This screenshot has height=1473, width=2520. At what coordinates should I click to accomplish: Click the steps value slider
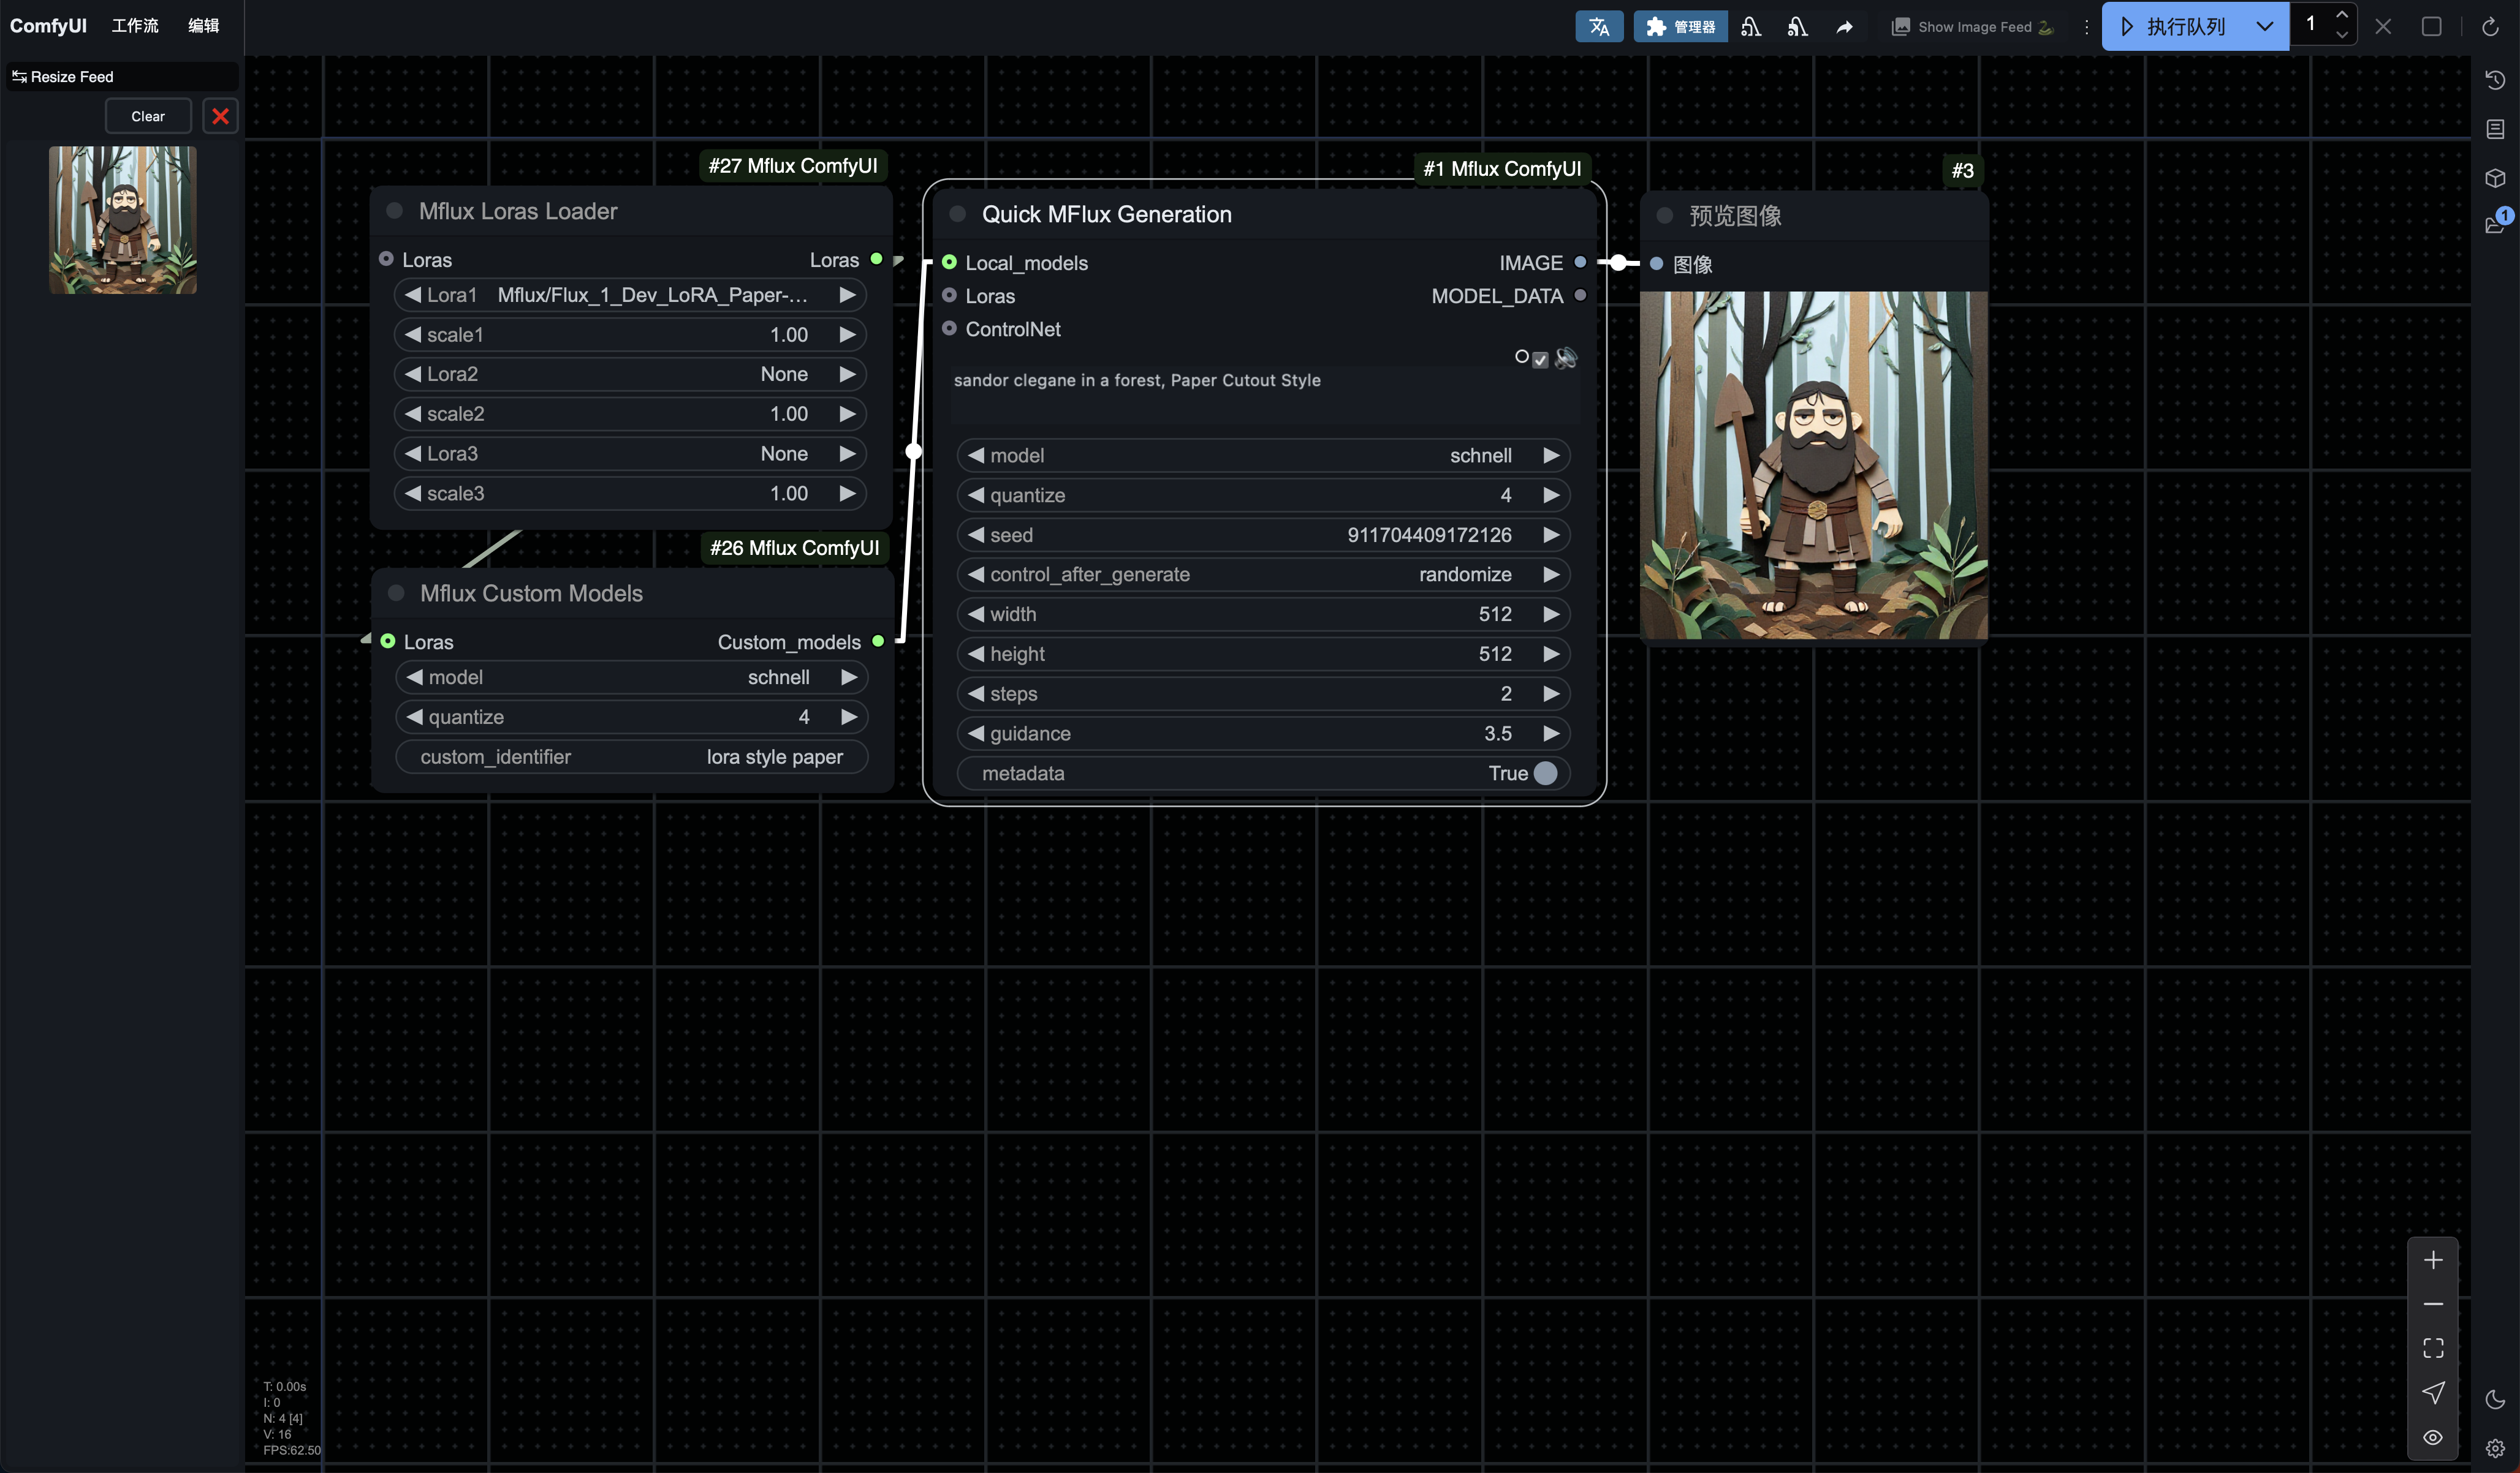pyautogui.click(x=1262, y=693)
